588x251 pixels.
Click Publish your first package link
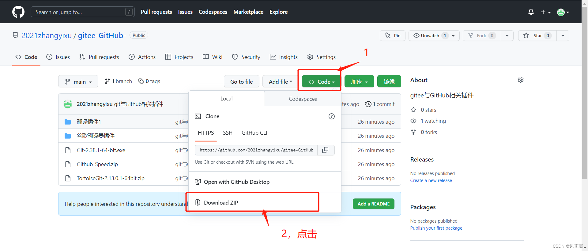coord(436,228)
